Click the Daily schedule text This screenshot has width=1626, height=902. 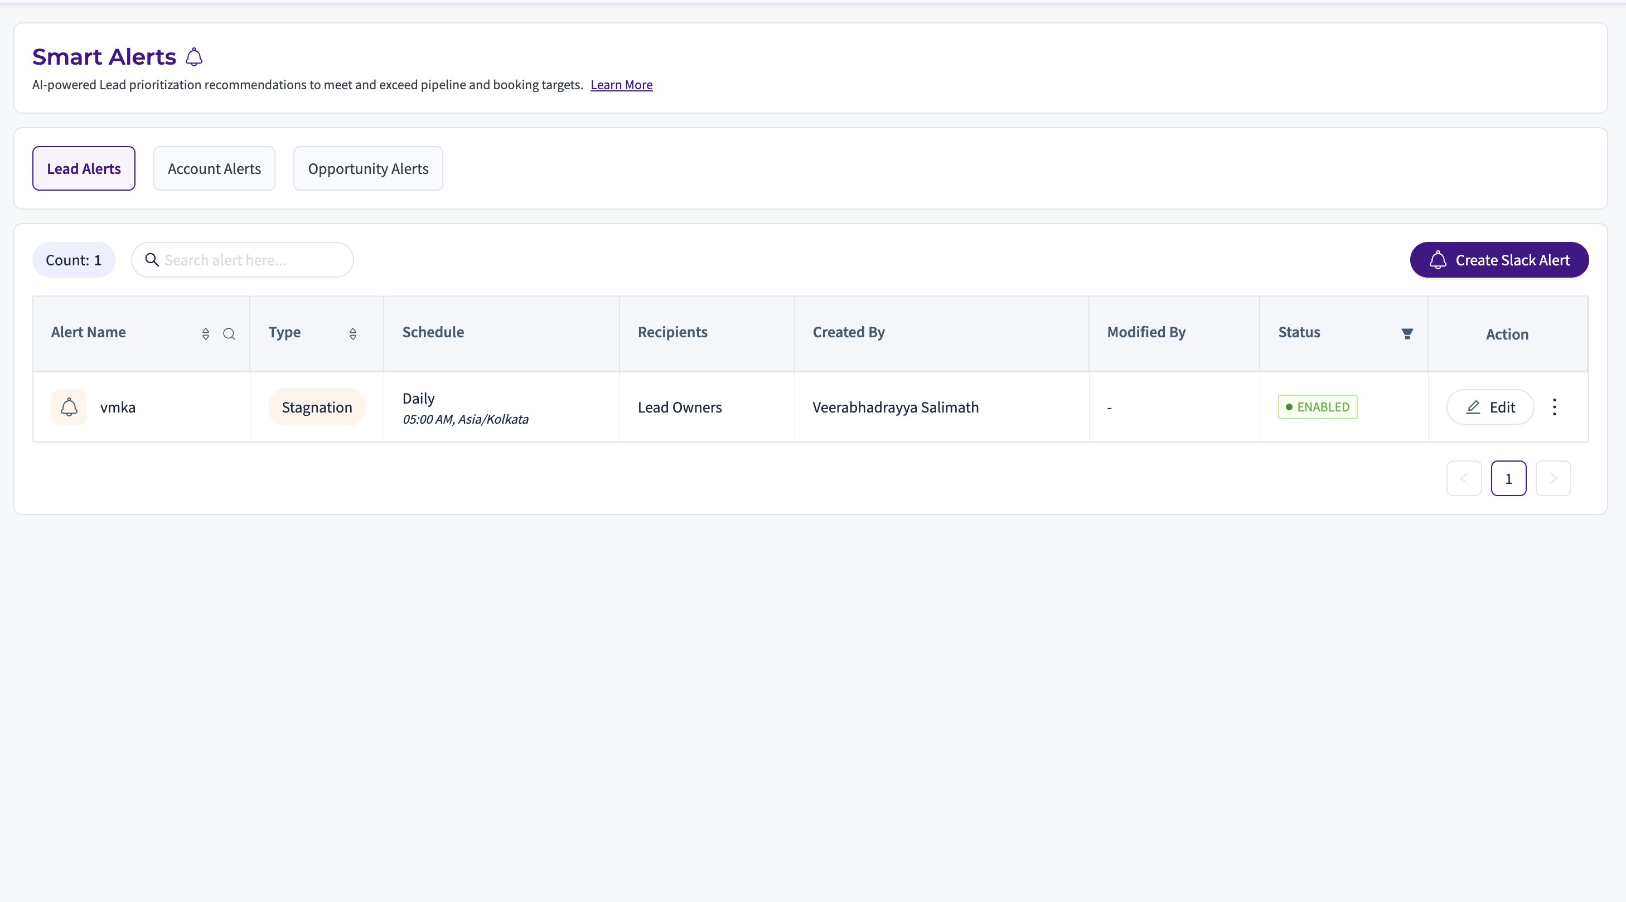coord(419,398)
